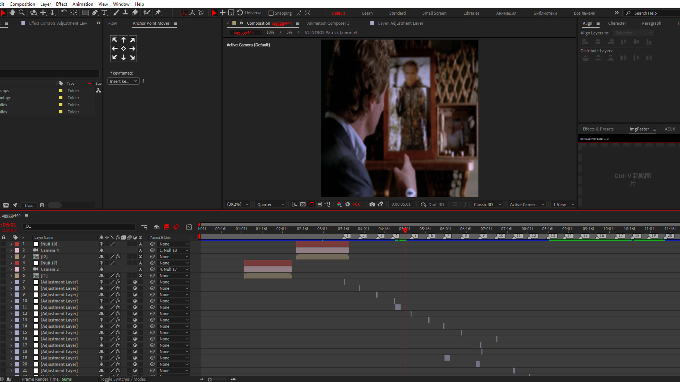The image size is (680, 382).
Task: Expand the t1 layer properties
Action: 11,276
